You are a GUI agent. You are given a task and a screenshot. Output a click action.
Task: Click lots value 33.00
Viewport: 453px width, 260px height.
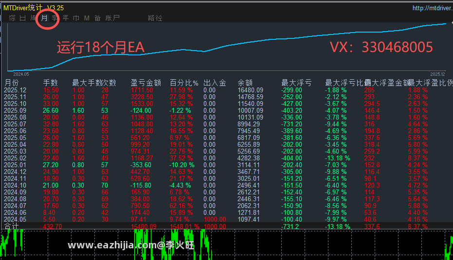point(51,104)
